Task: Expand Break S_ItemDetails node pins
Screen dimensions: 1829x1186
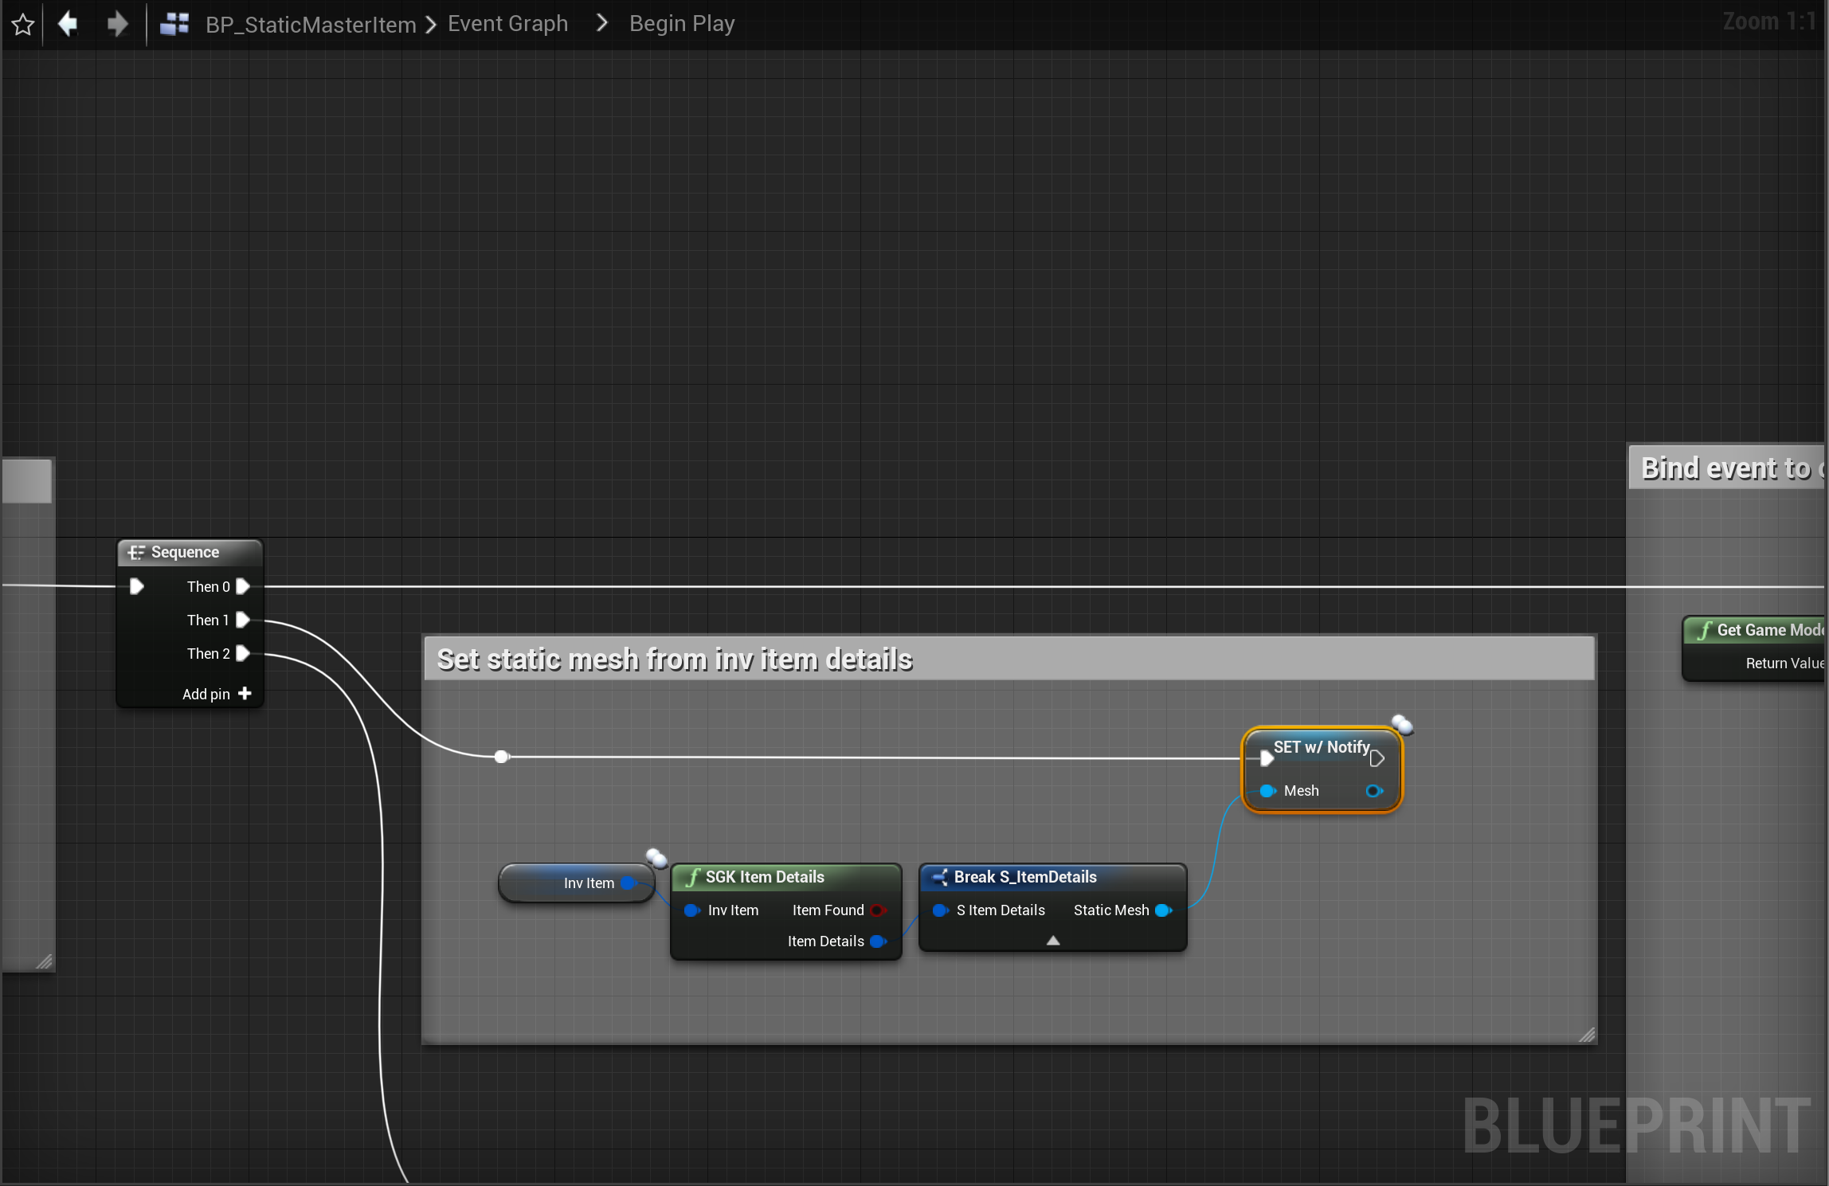Action: (1053, 941)
